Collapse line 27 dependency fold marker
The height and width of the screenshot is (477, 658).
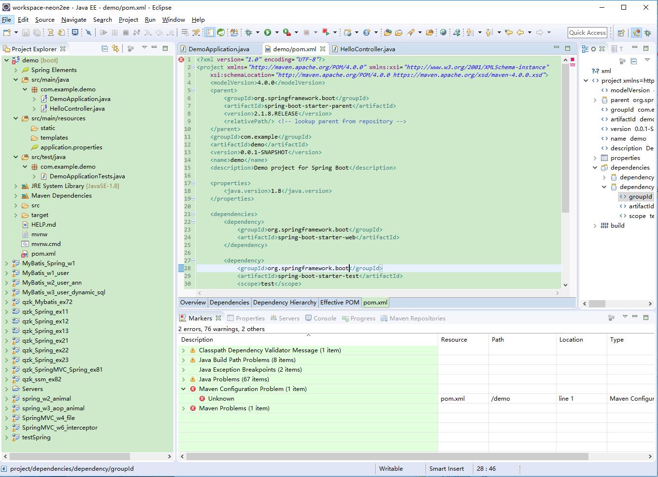click(193, 260)
